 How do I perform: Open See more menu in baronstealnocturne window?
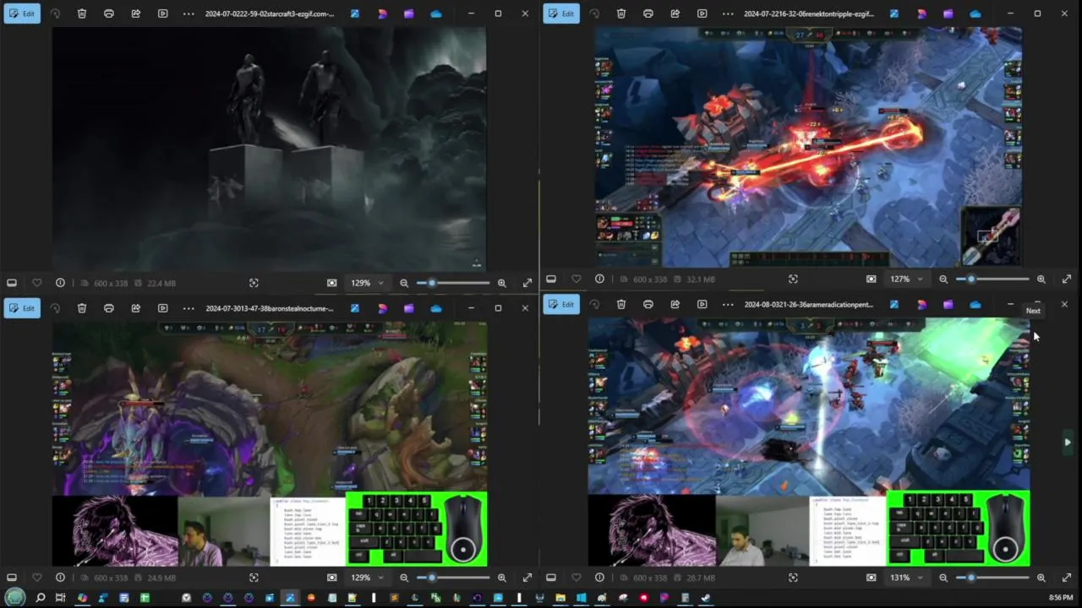pos(189,308)
